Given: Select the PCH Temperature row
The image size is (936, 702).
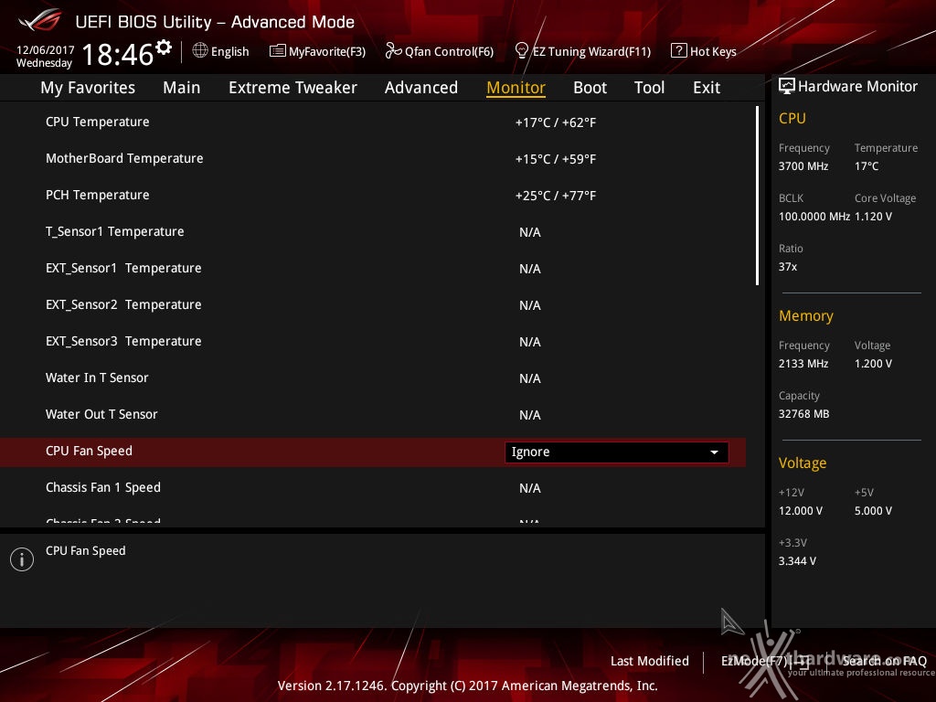Looking at the screenshot, I should pos(373,196).
